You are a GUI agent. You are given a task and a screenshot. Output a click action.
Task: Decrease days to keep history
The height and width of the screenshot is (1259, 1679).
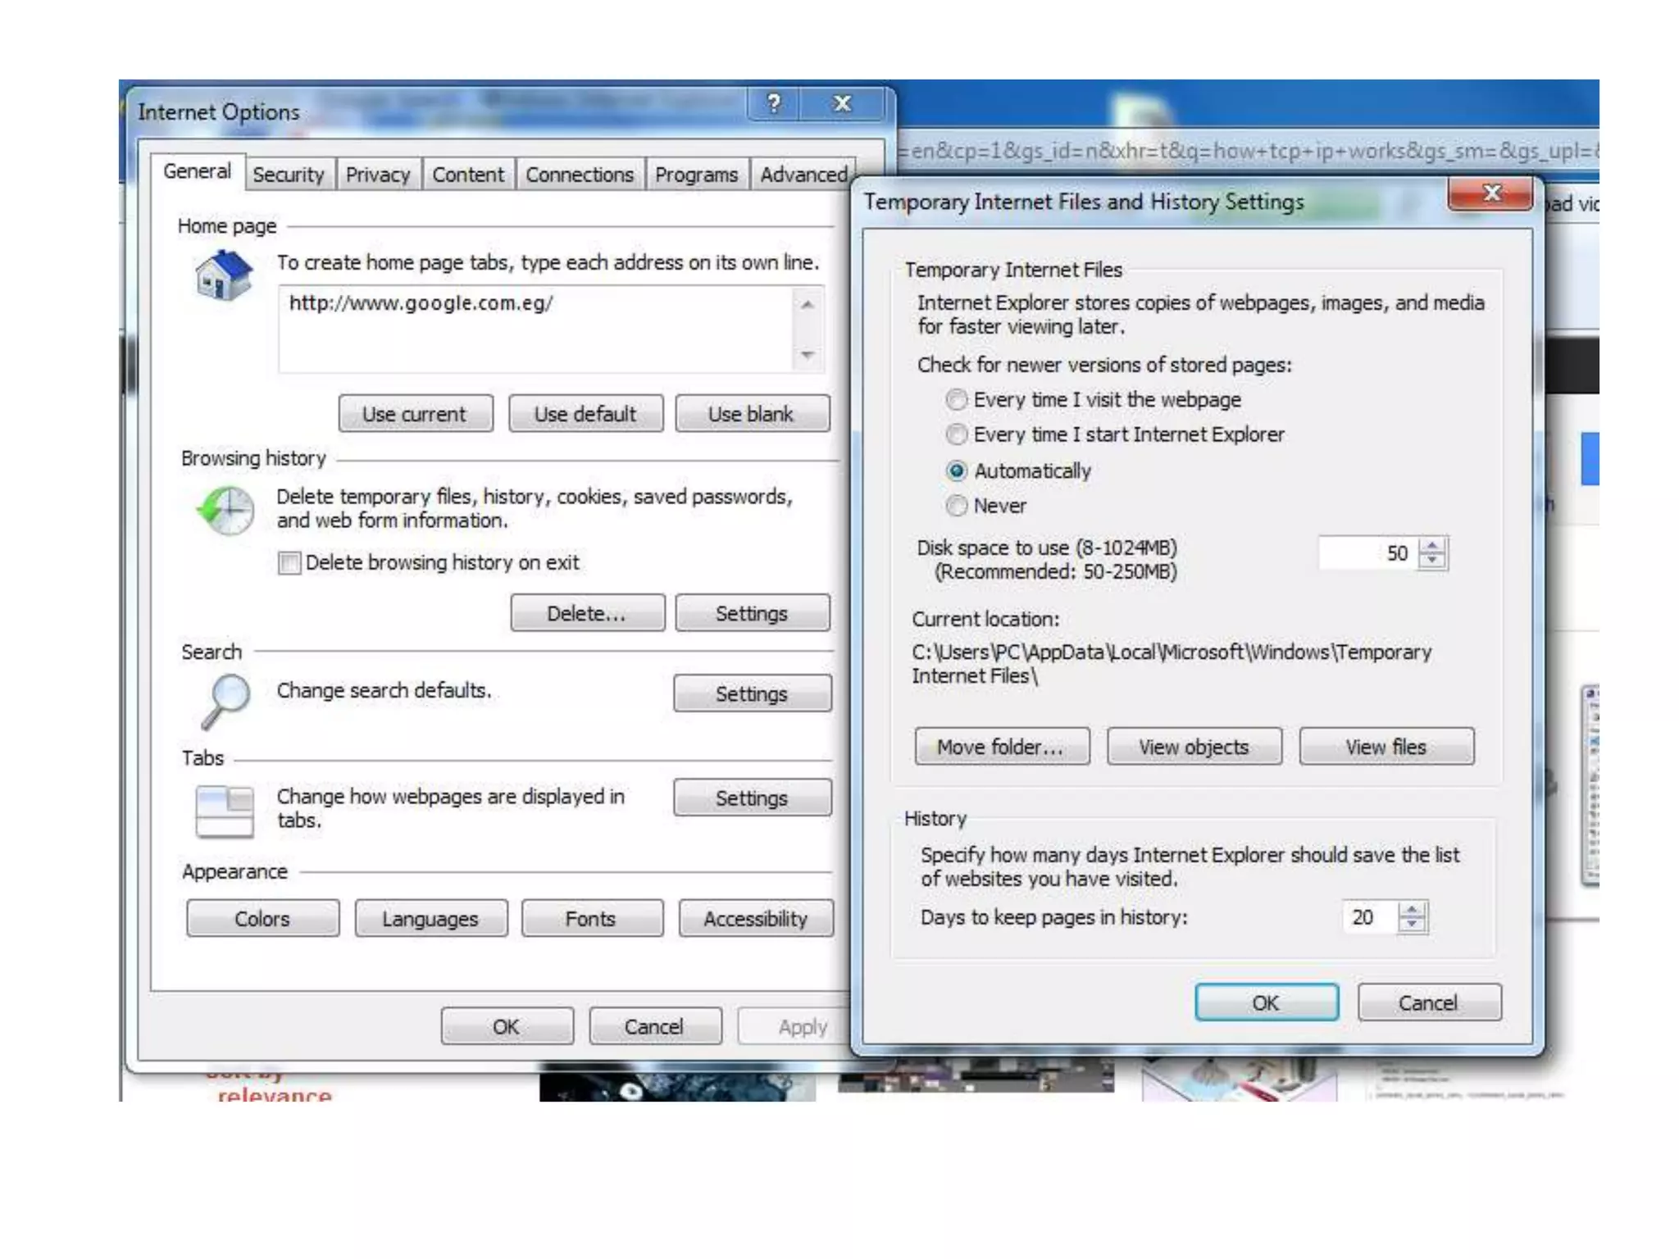(x=1412, y=925)
